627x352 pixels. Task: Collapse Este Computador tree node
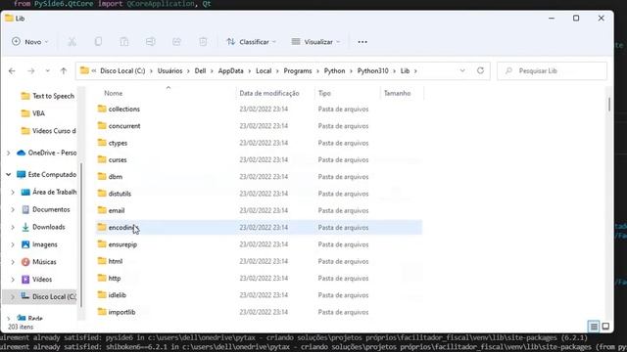(x=9, y=174)
